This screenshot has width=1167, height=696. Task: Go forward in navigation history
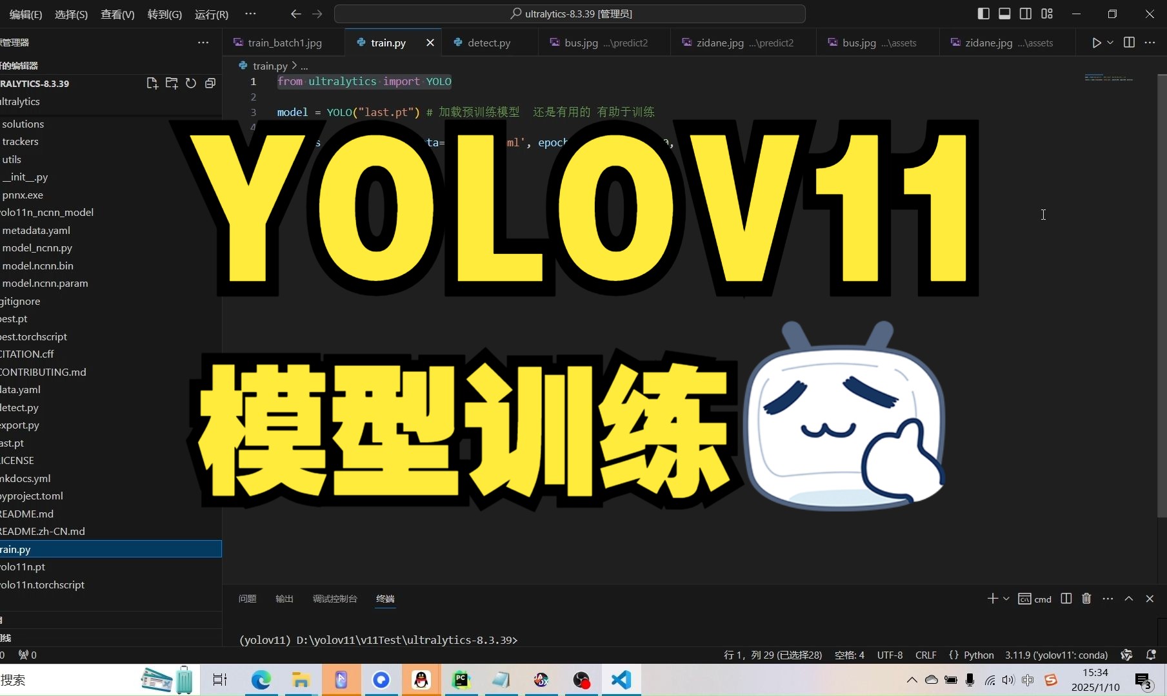[317, 14]
